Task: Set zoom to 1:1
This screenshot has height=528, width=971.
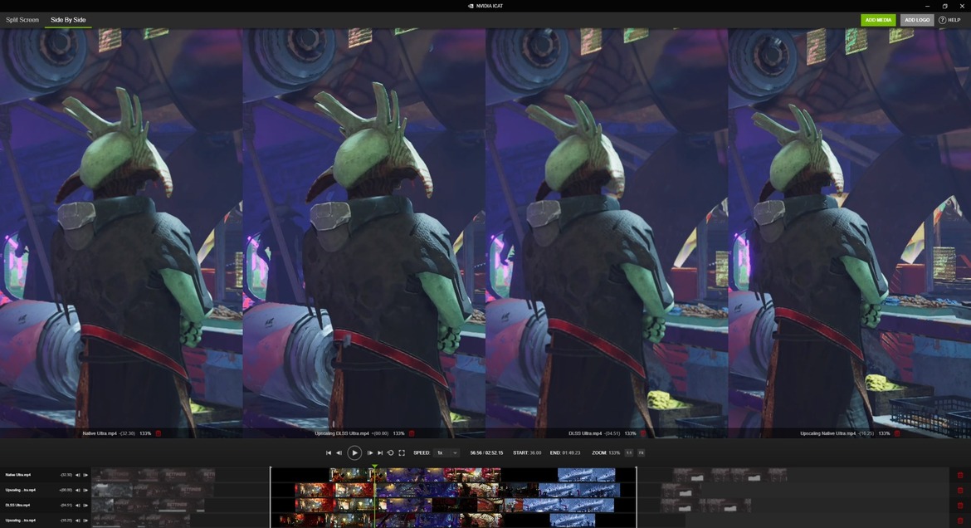Action: 628,453
